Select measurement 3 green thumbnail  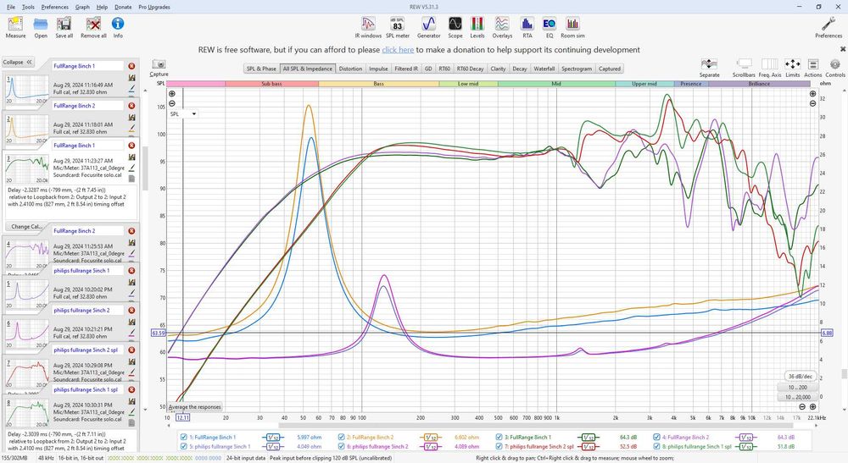(26, 169)
